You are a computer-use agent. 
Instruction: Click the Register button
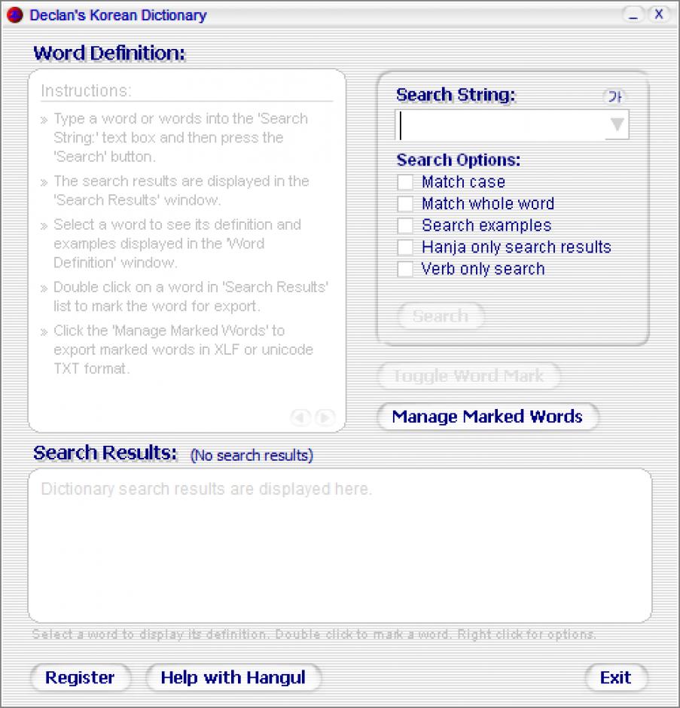coord(80,677)
